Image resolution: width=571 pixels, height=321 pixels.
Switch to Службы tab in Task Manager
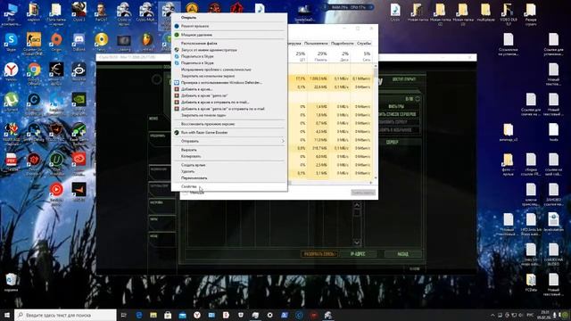364,44
